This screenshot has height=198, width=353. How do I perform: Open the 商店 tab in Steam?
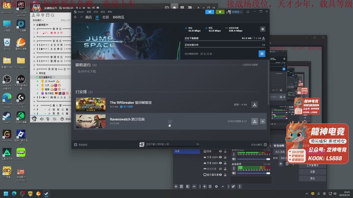point(89,17)
